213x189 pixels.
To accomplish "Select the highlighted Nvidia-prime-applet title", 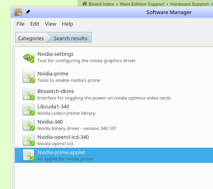I will (61, 152).
